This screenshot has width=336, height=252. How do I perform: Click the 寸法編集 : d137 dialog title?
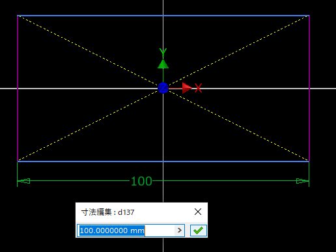107,212
